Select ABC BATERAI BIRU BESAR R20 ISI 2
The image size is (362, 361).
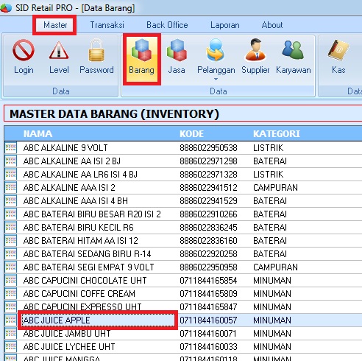click(92, 214)
